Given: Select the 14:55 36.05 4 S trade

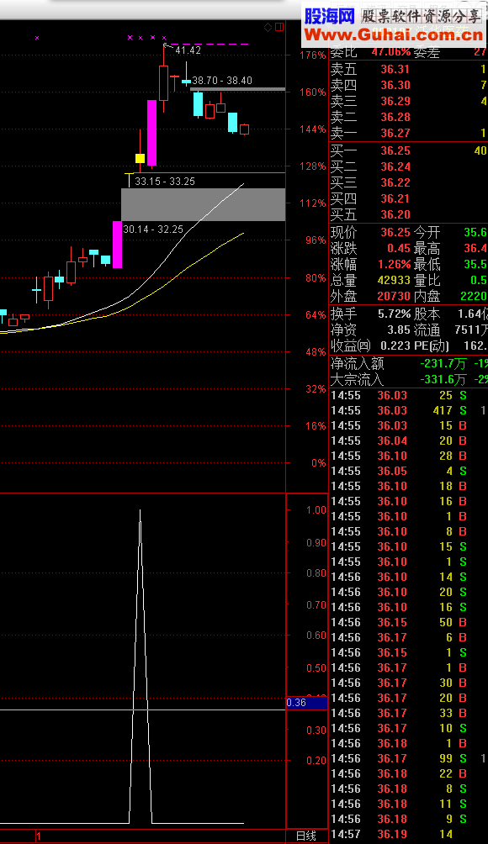Looking at the screenshot, I should pos(408,471).
